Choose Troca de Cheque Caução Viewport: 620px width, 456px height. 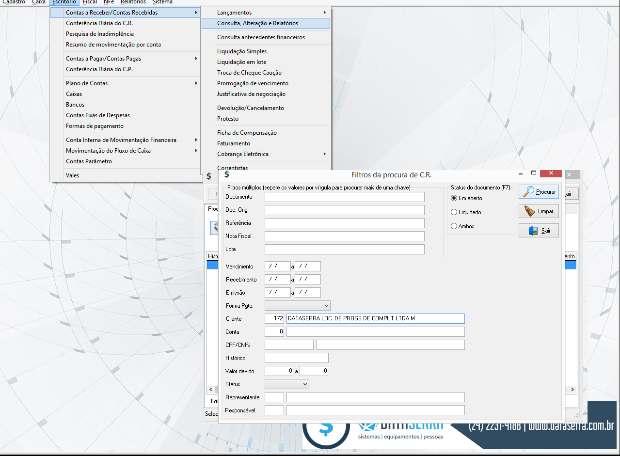coord(266,73)
